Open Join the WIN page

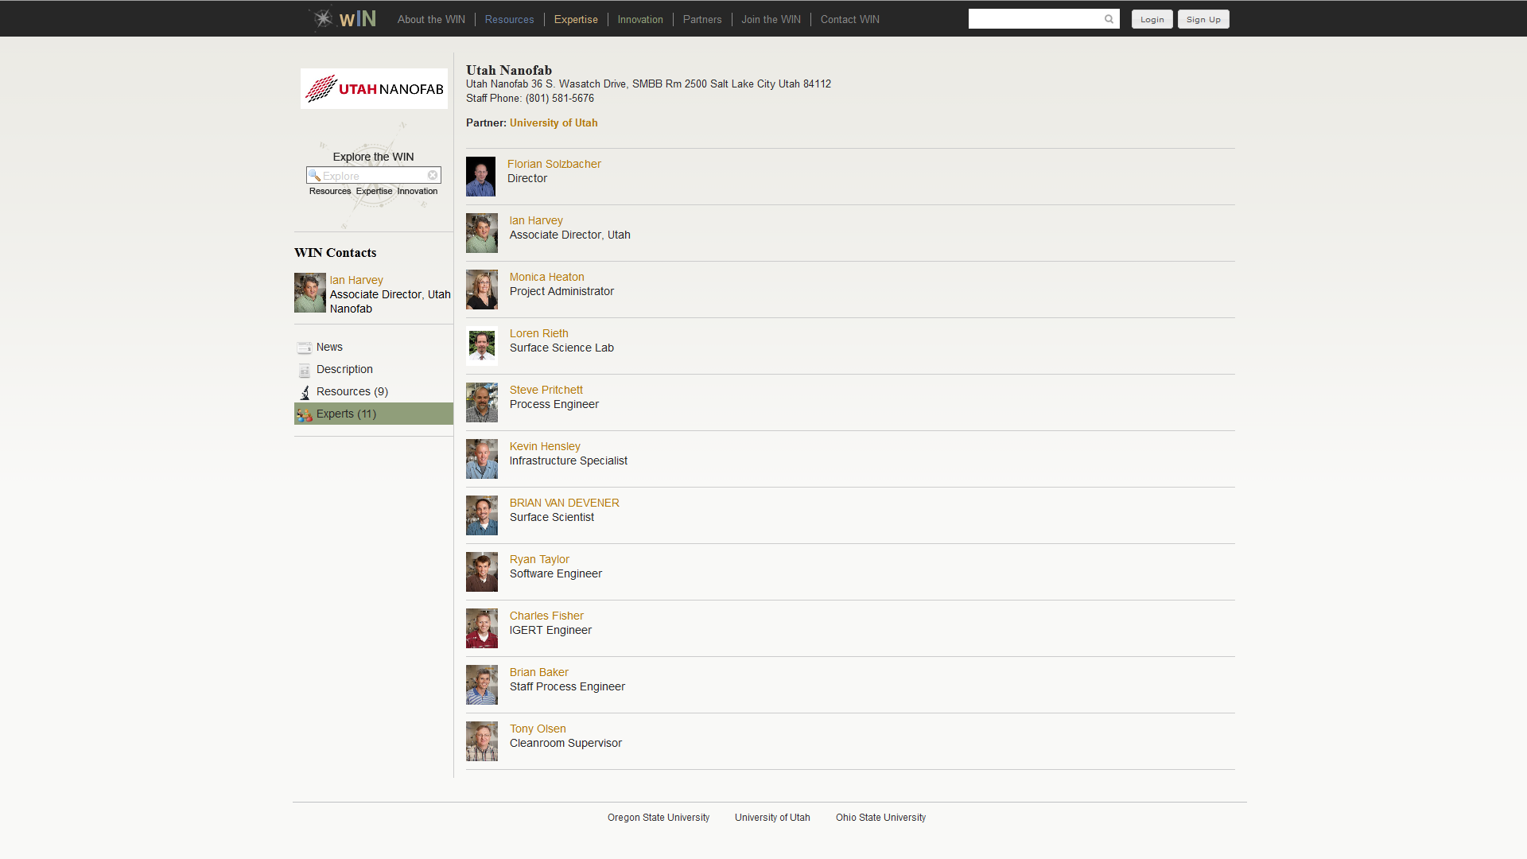[x=771, y=19]
